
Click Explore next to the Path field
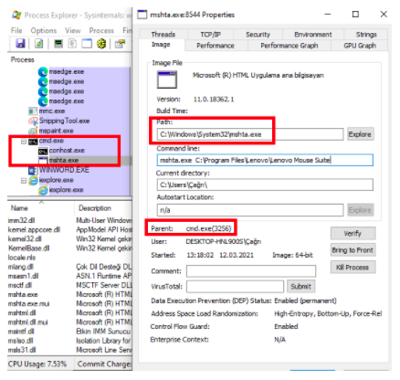pos(360,134)
